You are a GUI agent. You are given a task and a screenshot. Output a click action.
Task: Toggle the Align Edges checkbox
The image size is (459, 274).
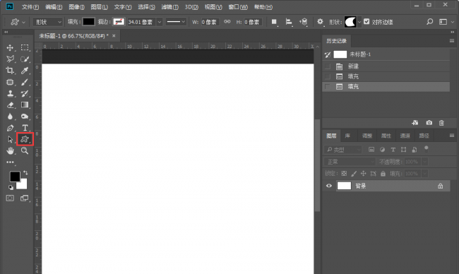366,22
